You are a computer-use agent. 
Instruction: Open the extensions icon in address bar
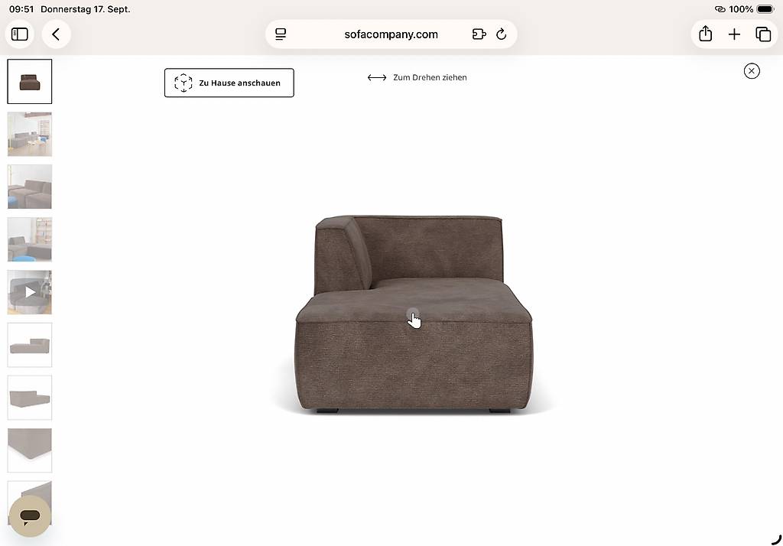click(x=479, y=34)
